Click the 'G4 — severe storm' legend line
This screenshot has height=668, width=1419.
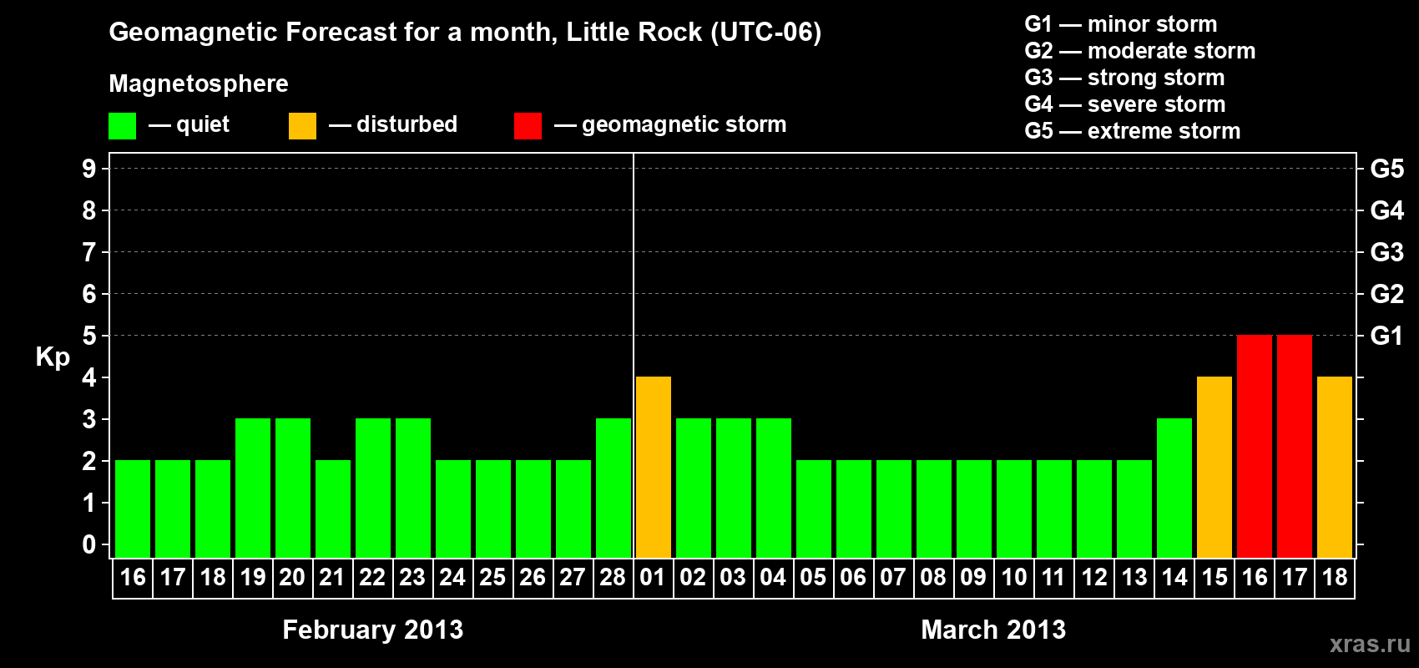[x=1125, y=104]
